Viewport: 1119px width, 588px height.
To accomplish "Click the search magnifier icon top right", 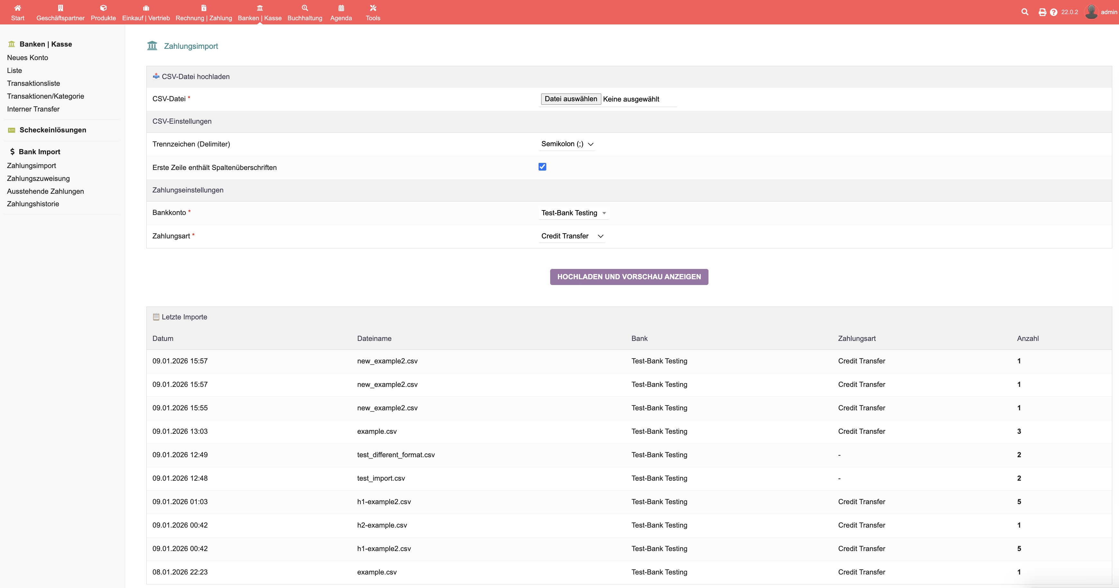I will pos(1025,12).
